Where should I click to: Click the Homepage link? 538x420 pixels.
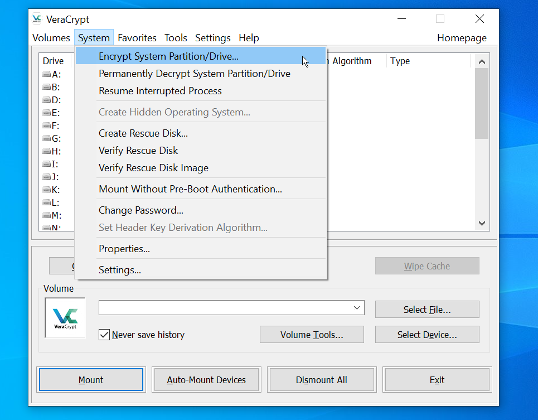[x=462, y=38]
